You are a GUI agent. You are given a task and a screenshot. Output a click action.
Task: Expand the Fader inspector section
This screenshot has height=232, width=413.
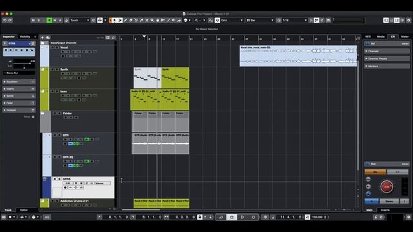point(19,103)
